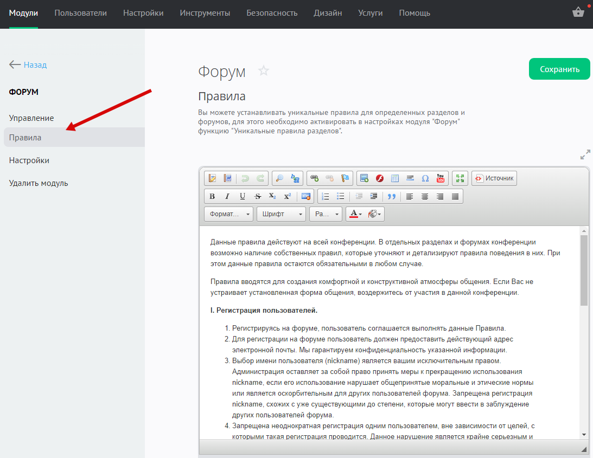Open the font size dropdown

pyautogui.click(x=326, y=214)
